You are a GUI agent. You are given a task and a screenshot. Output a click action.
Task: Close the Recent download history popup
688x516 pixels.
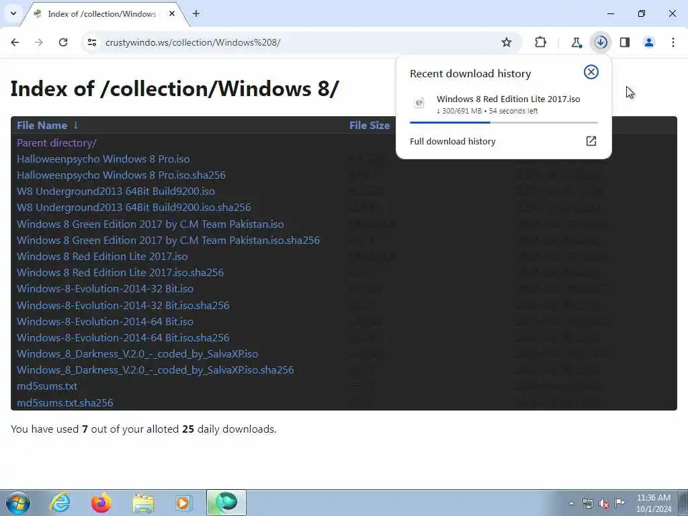tap(591, 72)
